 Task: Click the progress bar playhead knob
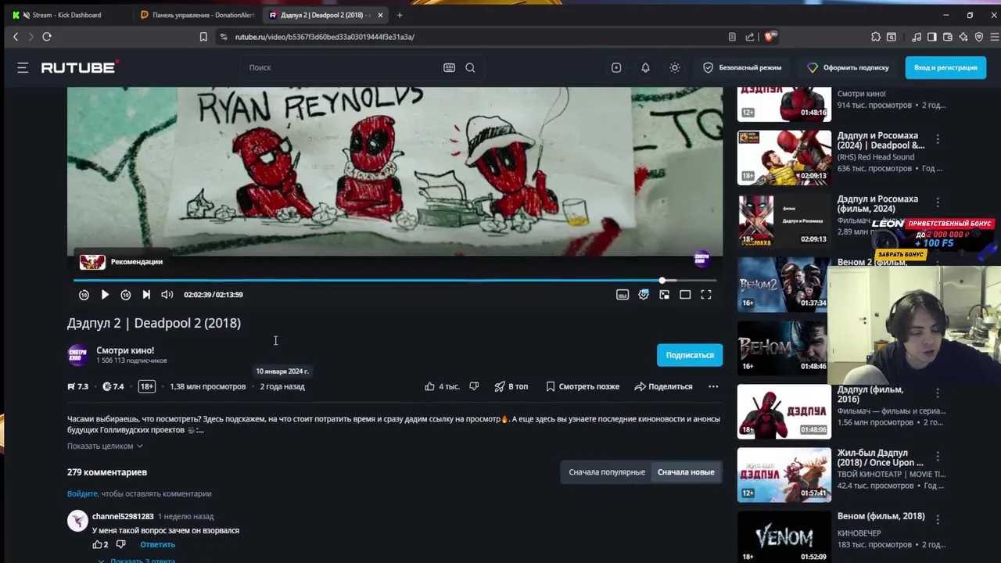[x=662, y=280]
